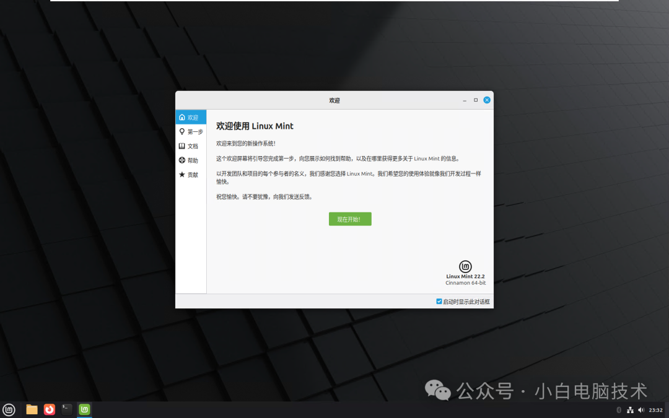Close the 欢迎 window
Screen dimensions: 669x418
[x=487, y=100]
